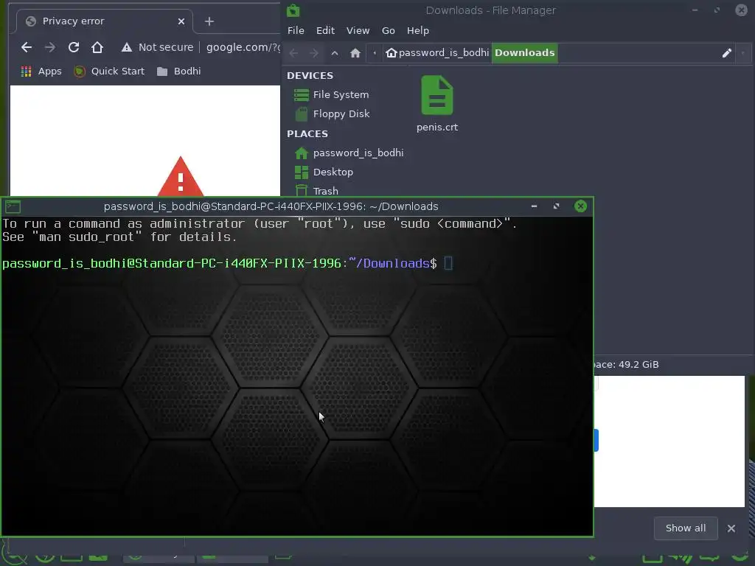The height and width of the screenshot is (566, 755).
Task: Open a new browser tab
Action: pos(209,21)
